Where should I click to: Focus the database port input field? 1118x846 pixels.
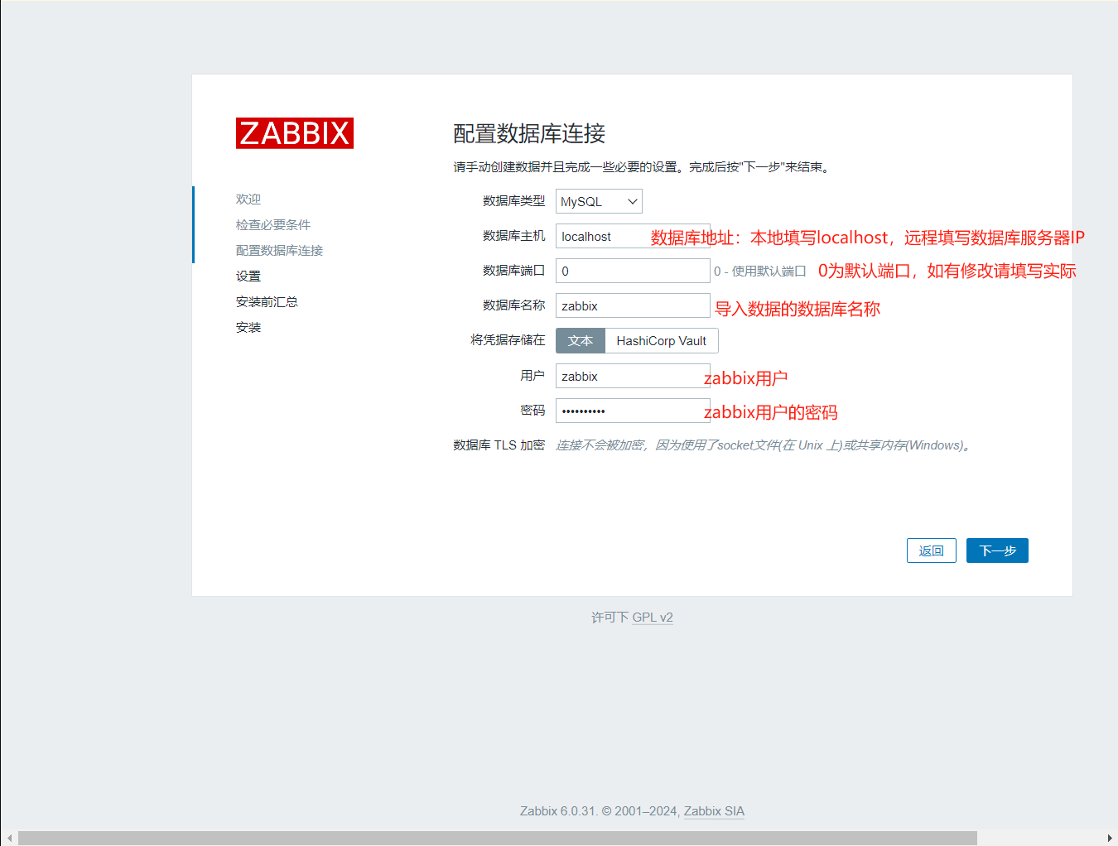pyautogui.click(x=633, y=271)
